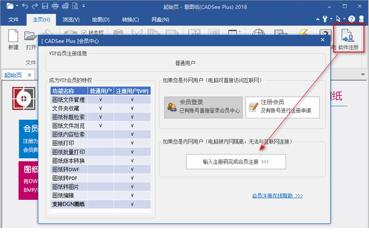Image resolution: width=369 pixels, height=237 pixels.
Task: Switch to the 转换(C) ribbon tab
Action: tap(130, 19)
